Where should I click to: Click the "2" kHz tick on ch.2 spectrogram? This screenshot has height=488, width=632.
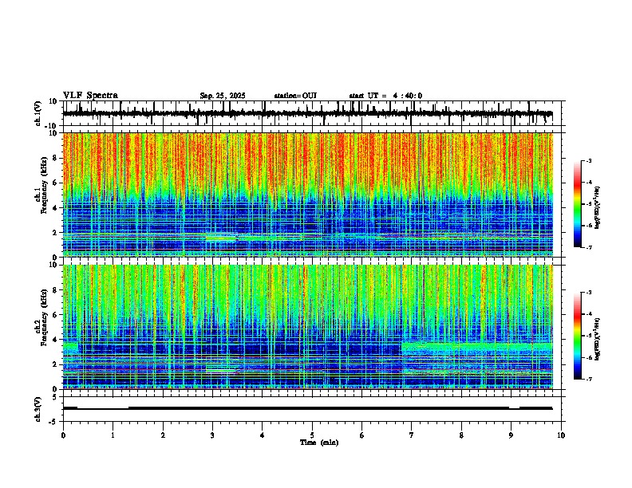click(x=56, y=364)
